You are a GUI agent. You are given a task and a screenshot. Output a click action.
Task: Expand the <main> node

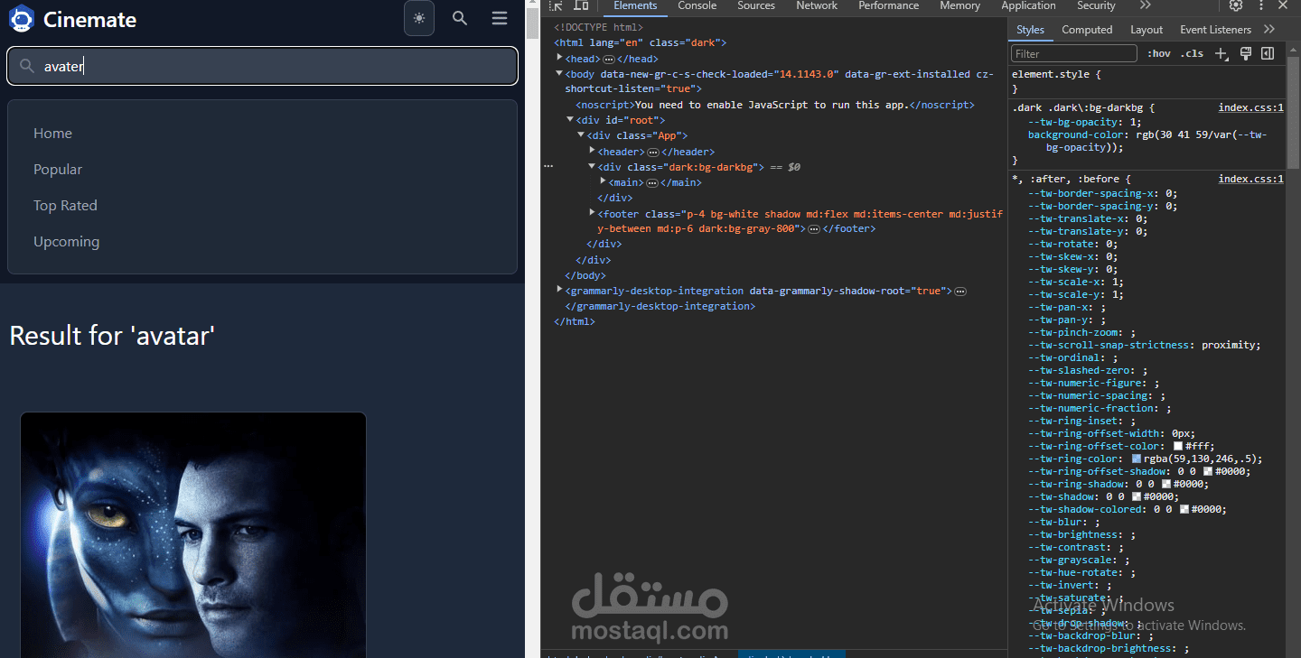[604, 181]
